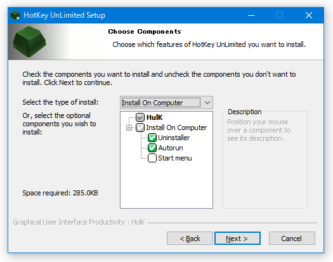Screen dimensions: 333x262
Task: Click the Description group box label
Action: [x=244, y=112]
